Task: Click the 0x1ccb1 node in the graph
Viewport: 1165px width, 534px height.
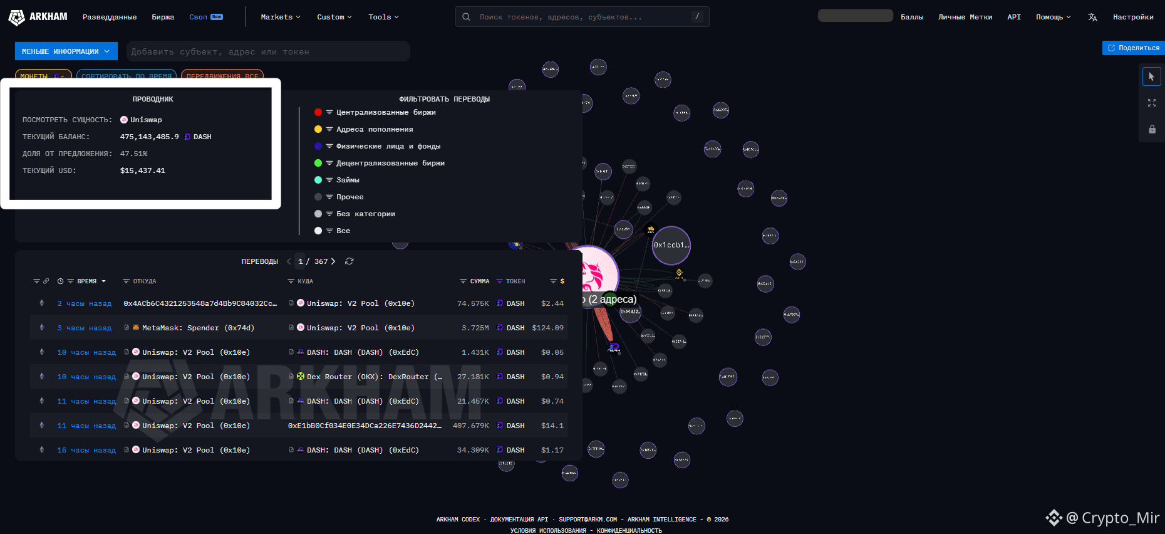Action: 671,245
